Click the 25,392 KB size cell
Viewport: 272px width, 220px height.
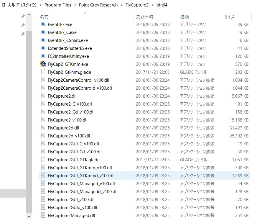pyautogui.click(x=239, y=136)
